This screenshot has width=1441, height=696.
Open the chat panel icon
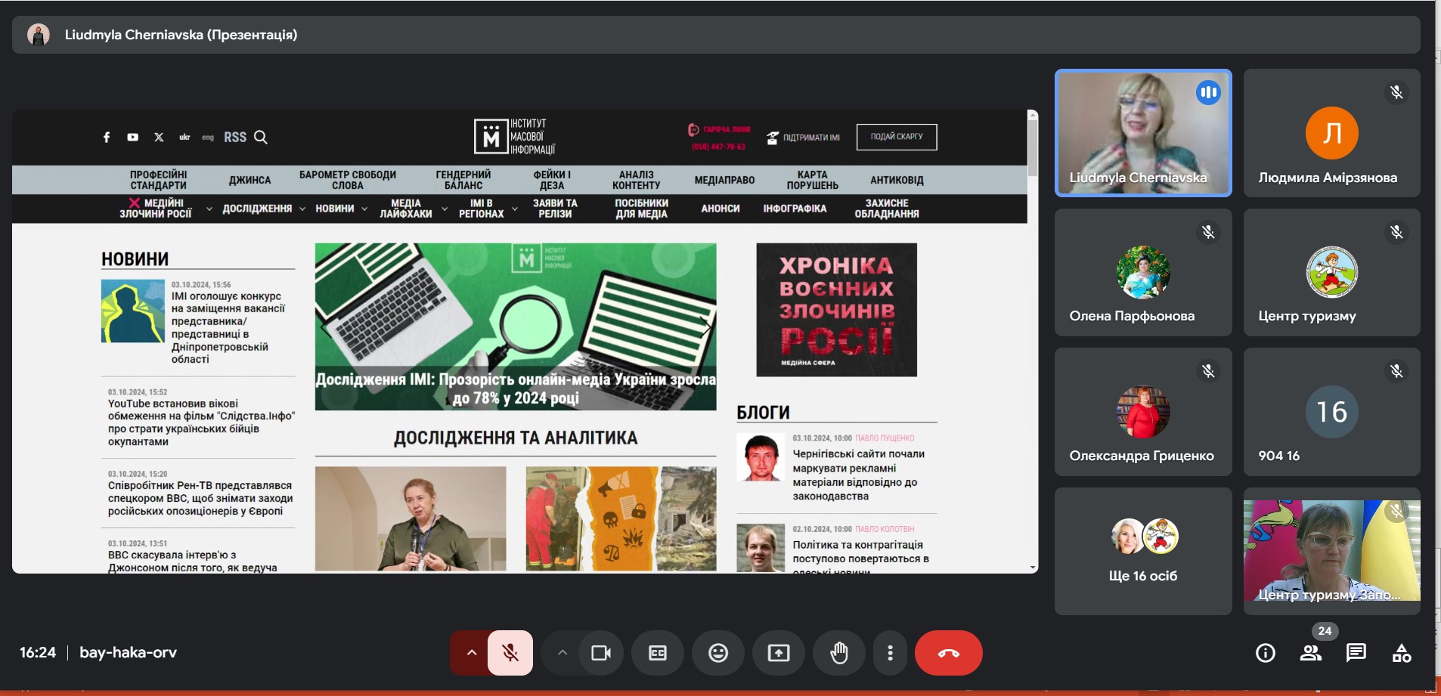pos(1356,653)
